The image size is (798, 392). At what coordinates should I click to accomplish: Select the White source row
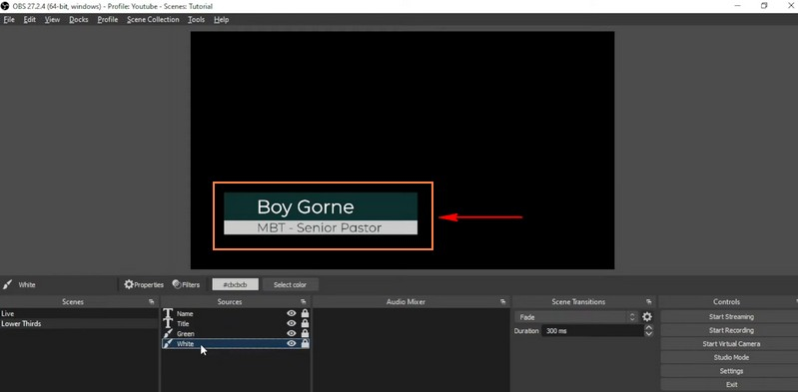(x=236, y=344)
